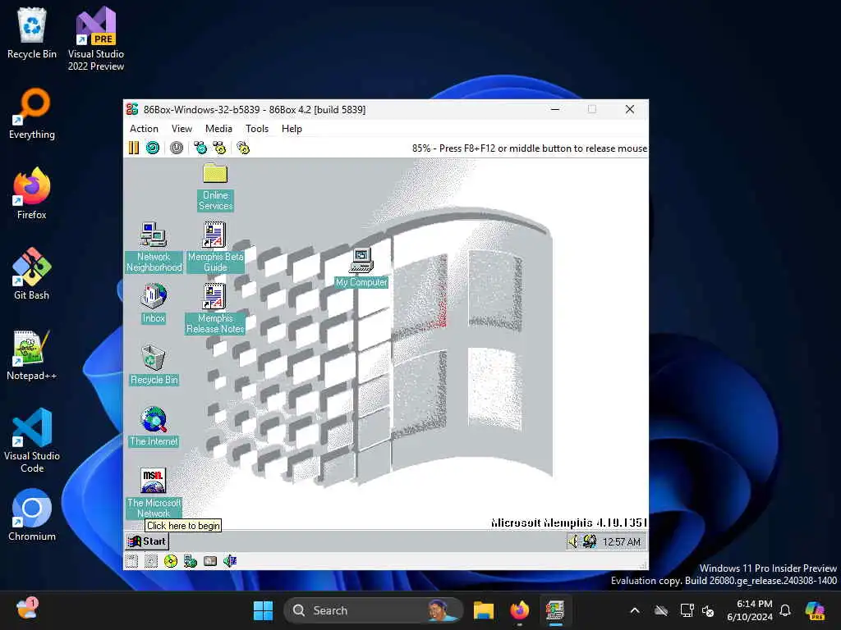This screenshot has width=841, height=630.
Task: Open Copilot preview icon in taskbar corner
Action: click(815, 610)
